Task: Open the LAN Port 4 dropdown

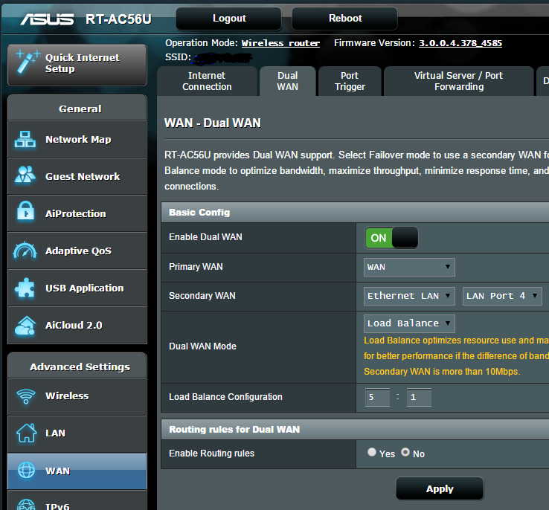Action: [502, 297]
